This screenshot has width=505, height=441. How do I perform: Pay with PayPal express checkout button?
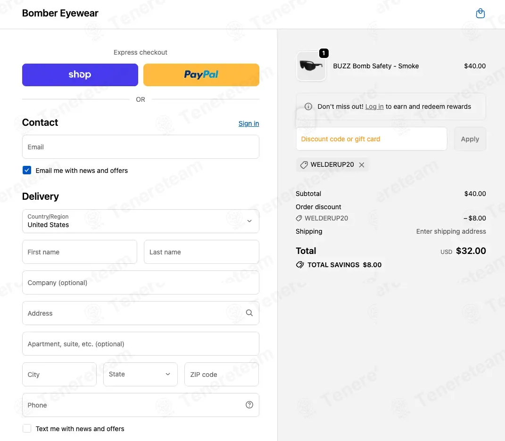click(x=201, y=75)
